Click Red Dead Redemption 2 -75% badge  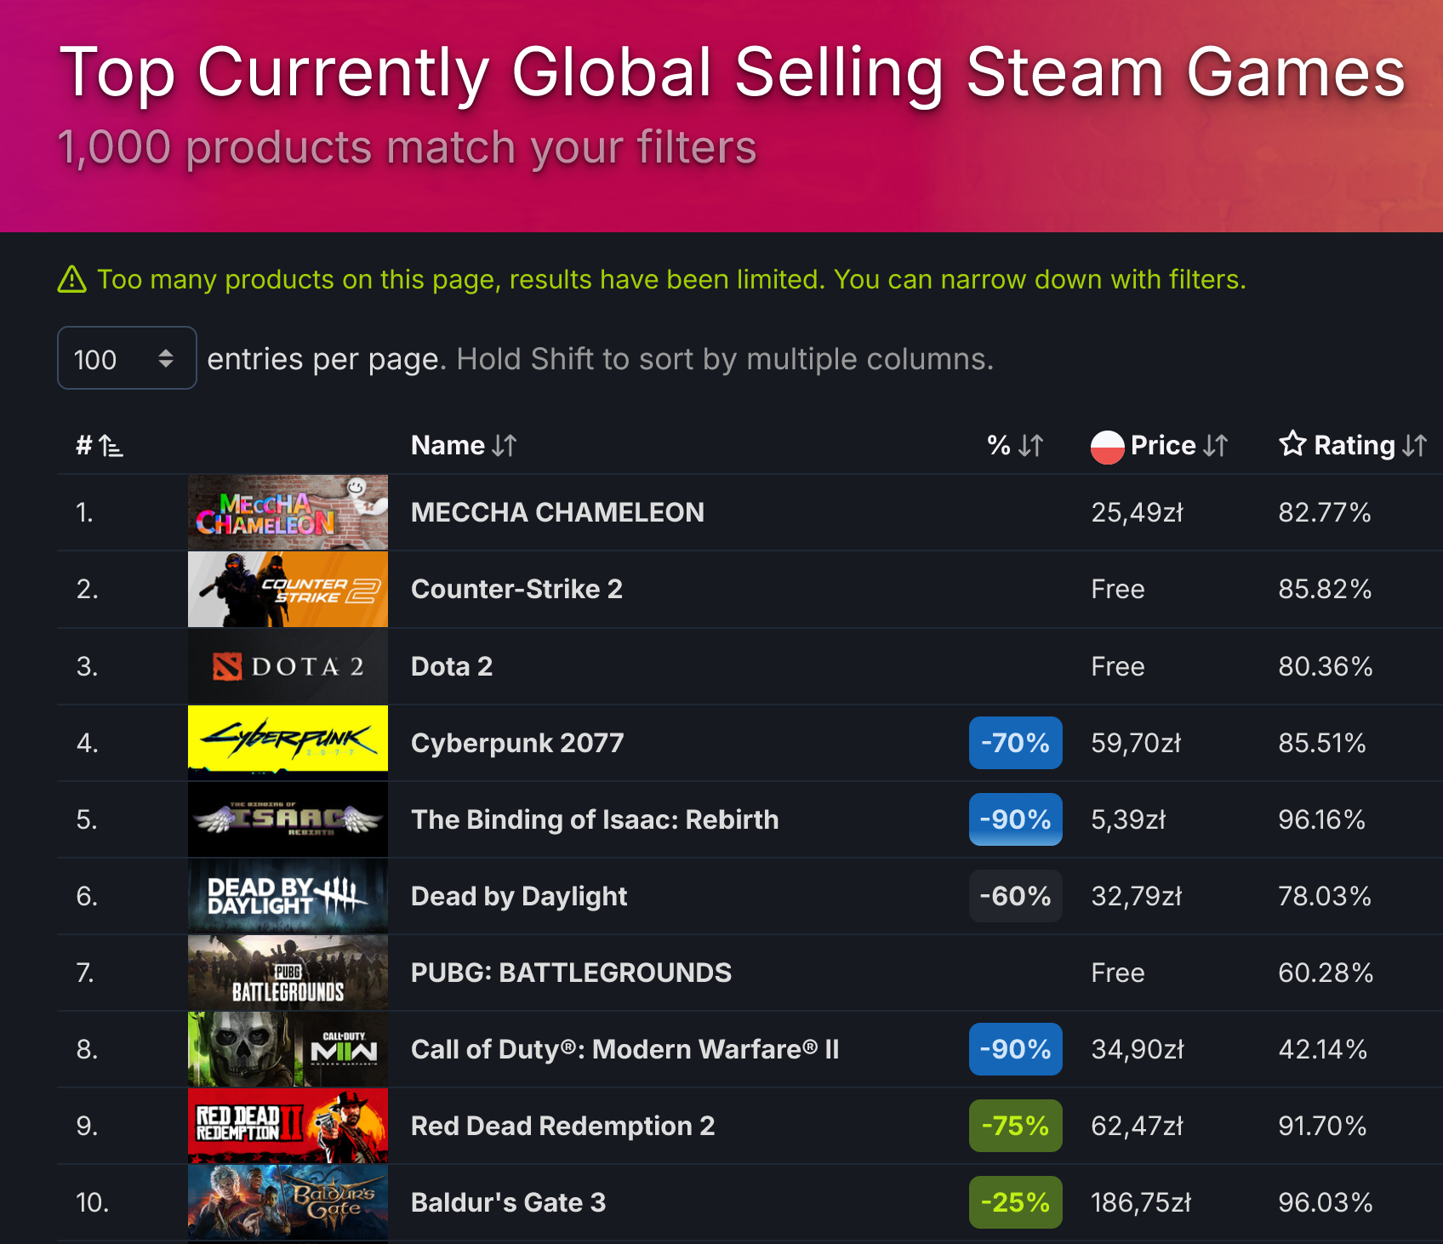tap(1015, 1126)
